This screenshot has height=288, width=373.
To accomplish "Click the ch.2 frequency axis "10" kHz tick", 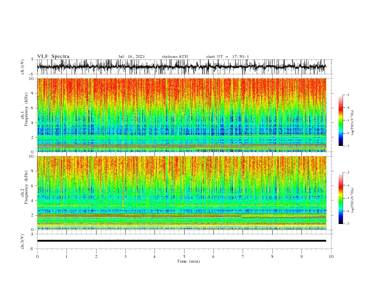I will (32, 156).
